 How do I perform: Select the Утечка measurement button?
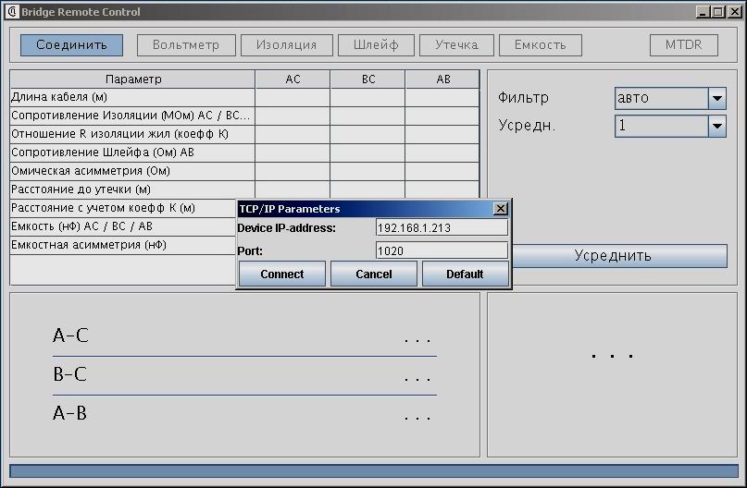[x=456, y=44]
